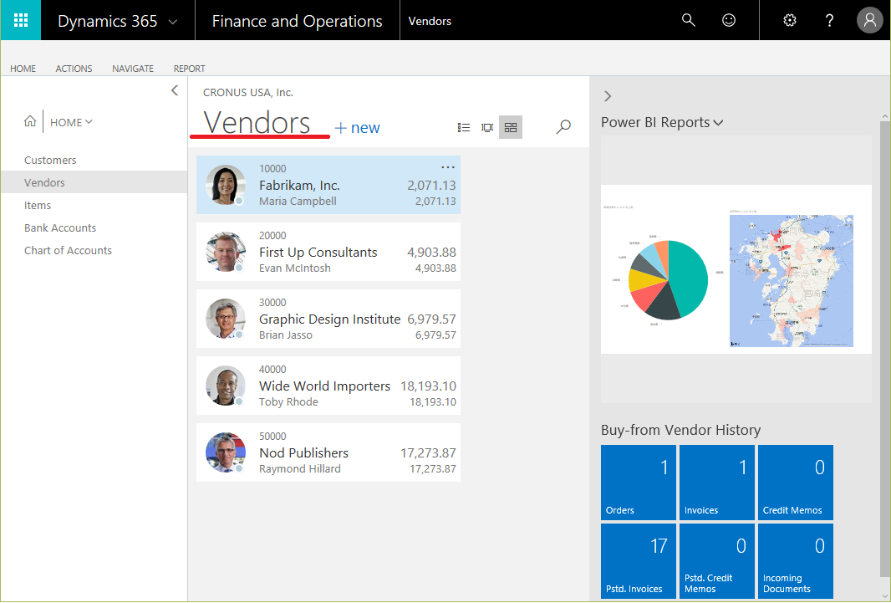Open the REPORT ribbon tab

tap(189, 69)
